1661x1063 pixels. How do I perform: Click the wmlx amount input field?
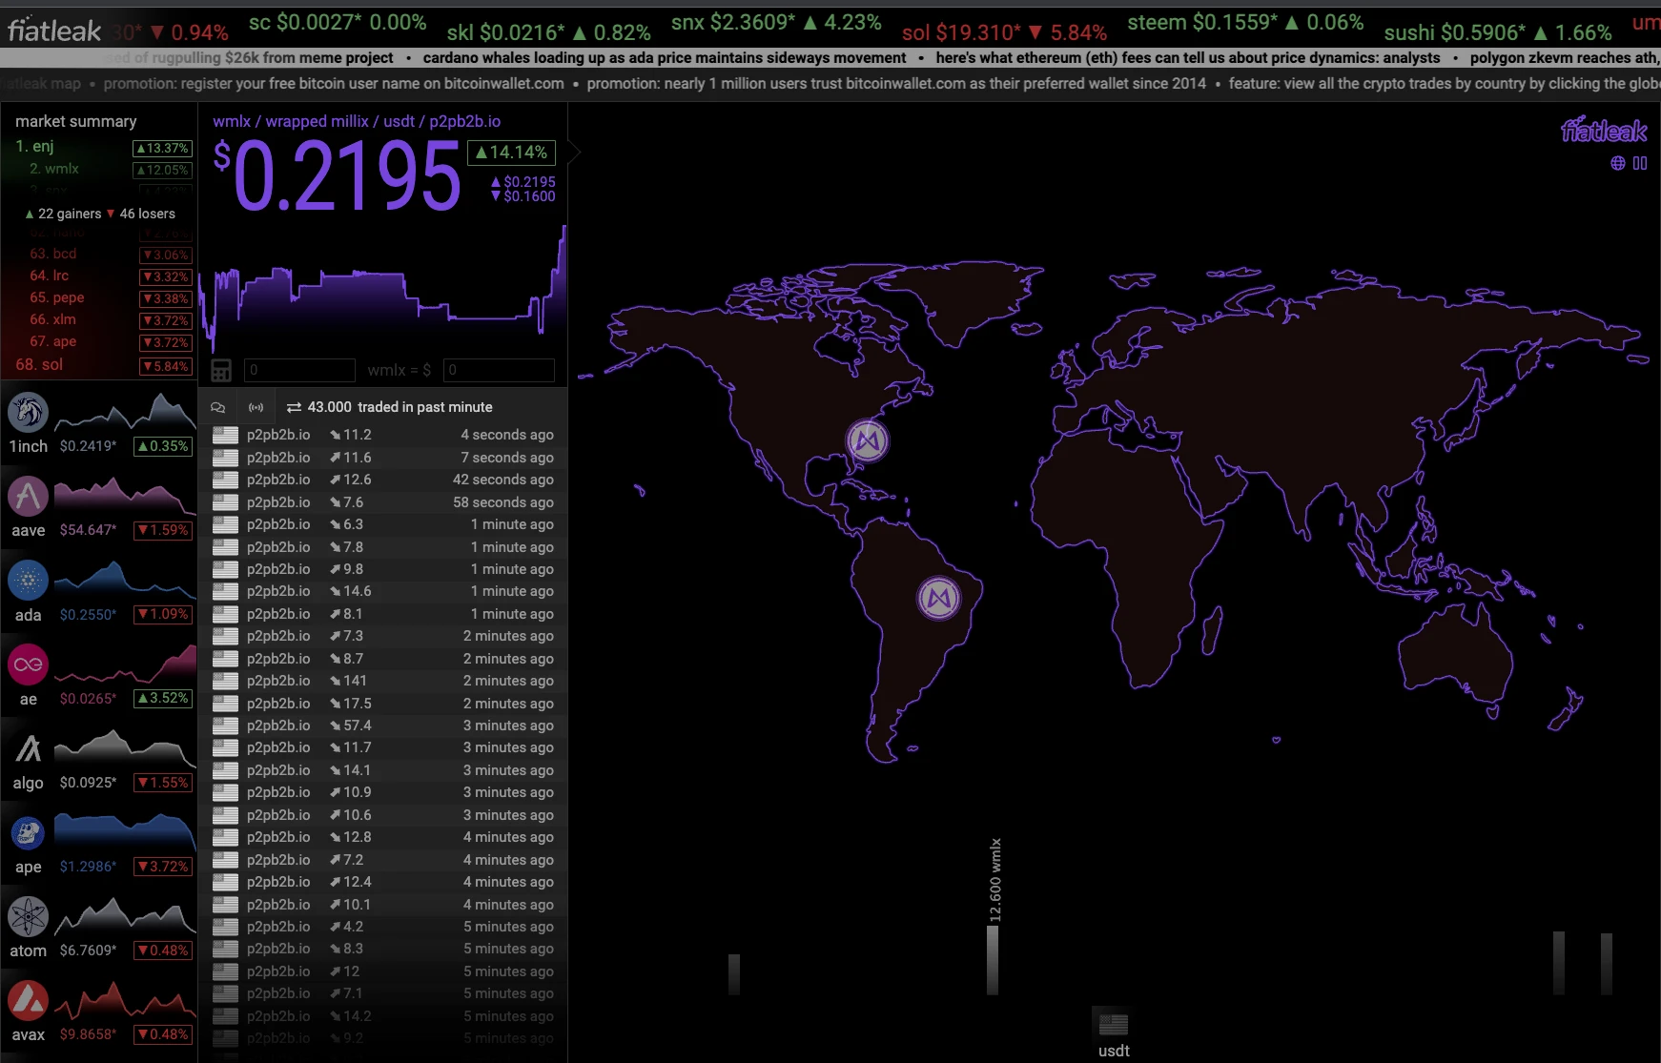(x=299, y=370)
